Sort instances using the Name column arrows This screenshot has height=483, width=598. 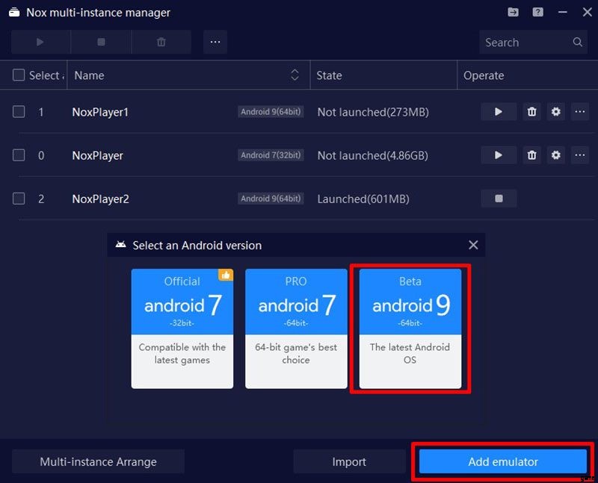[x=295, y=75]
